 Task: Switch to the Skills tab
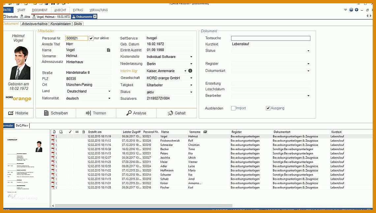[78, 24]
